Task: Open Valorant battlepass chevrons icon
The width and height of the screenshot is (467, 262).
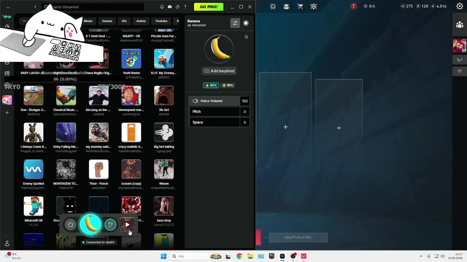Action: click(x=313, y=6)
